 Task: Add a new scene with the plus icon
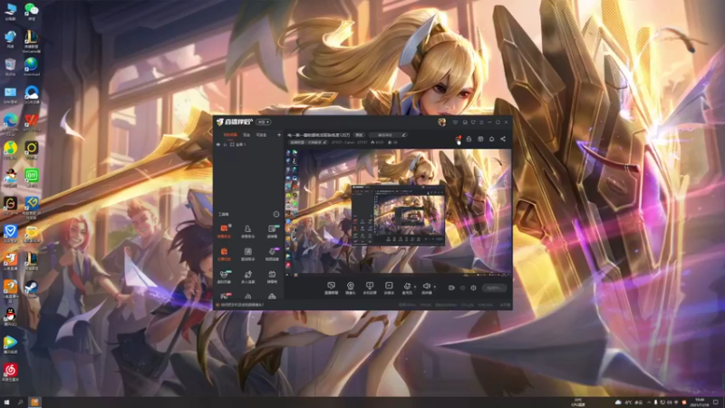tap(279, 134)
